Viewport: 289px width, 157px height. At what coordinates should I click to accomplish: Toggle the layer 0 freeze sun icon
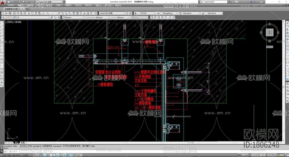(x=9, y=17)
